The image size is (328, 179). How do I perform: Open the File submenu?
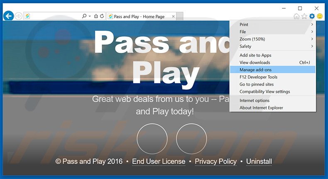273,32
